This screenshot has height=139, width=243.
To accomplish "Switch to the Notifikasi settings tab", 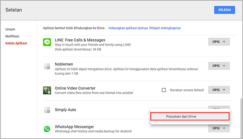I will point(12,36).
